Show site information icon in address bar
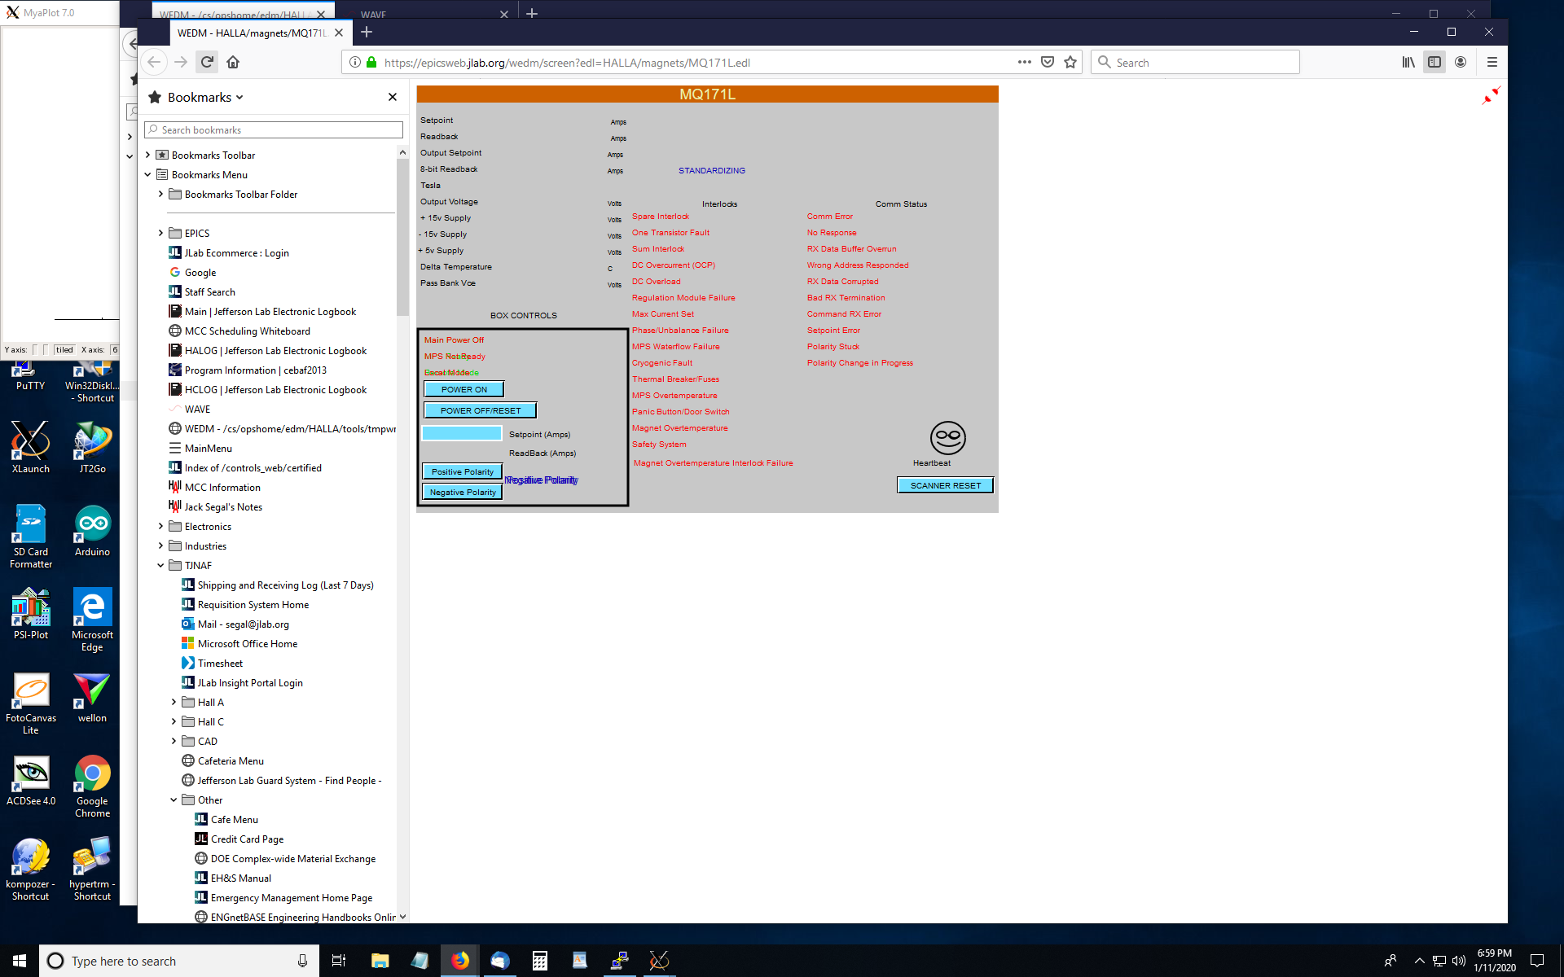This screenshot has width=1564, height=977. coord(355,62)
